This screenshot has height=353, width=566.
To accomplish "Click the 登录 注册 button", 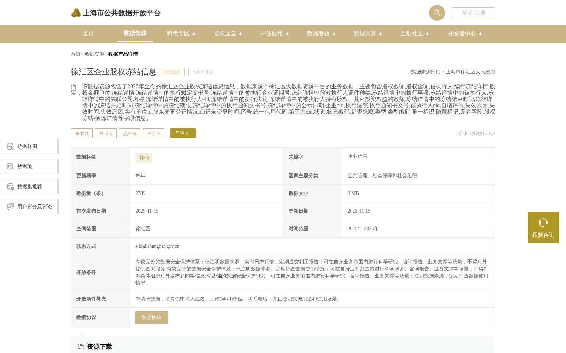I will pyautogui.click(x=474, y=13).
